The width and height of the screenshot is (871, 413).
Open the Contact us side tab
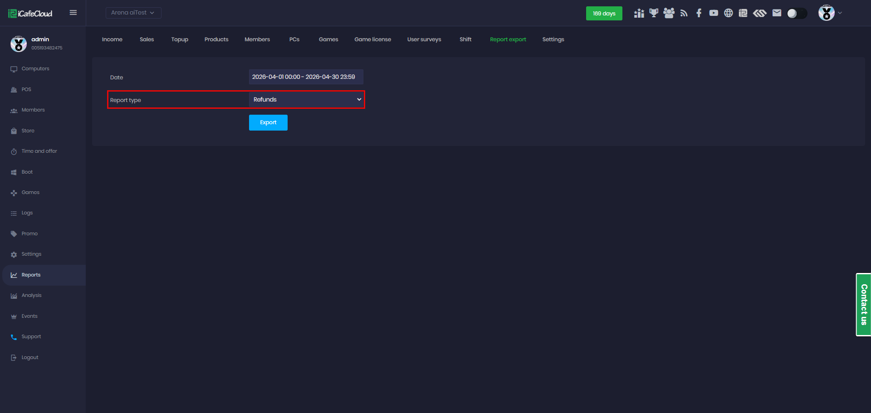click(x=863, y=305)
